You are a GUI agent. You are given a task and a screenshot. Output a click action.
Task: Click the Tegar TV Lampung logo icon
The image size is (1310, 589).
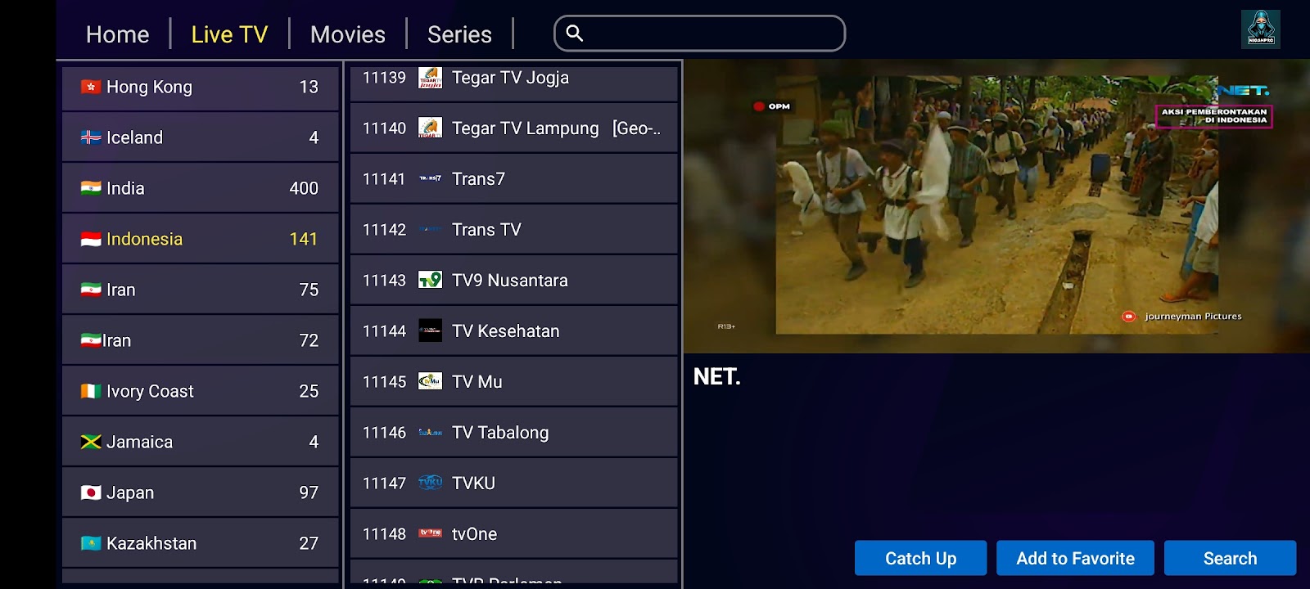pos(430,128)
